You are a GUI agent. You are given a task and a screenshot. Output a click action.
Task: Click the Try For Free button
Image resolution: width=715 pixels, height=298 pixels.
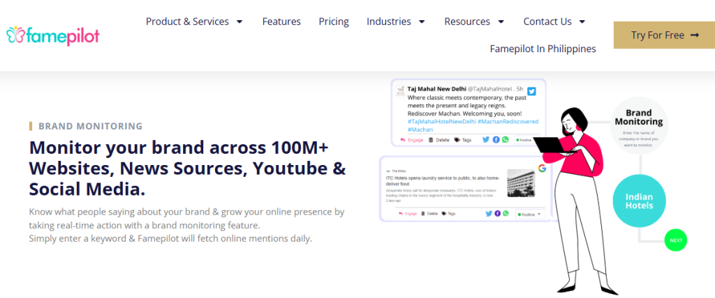click(665, 35)
